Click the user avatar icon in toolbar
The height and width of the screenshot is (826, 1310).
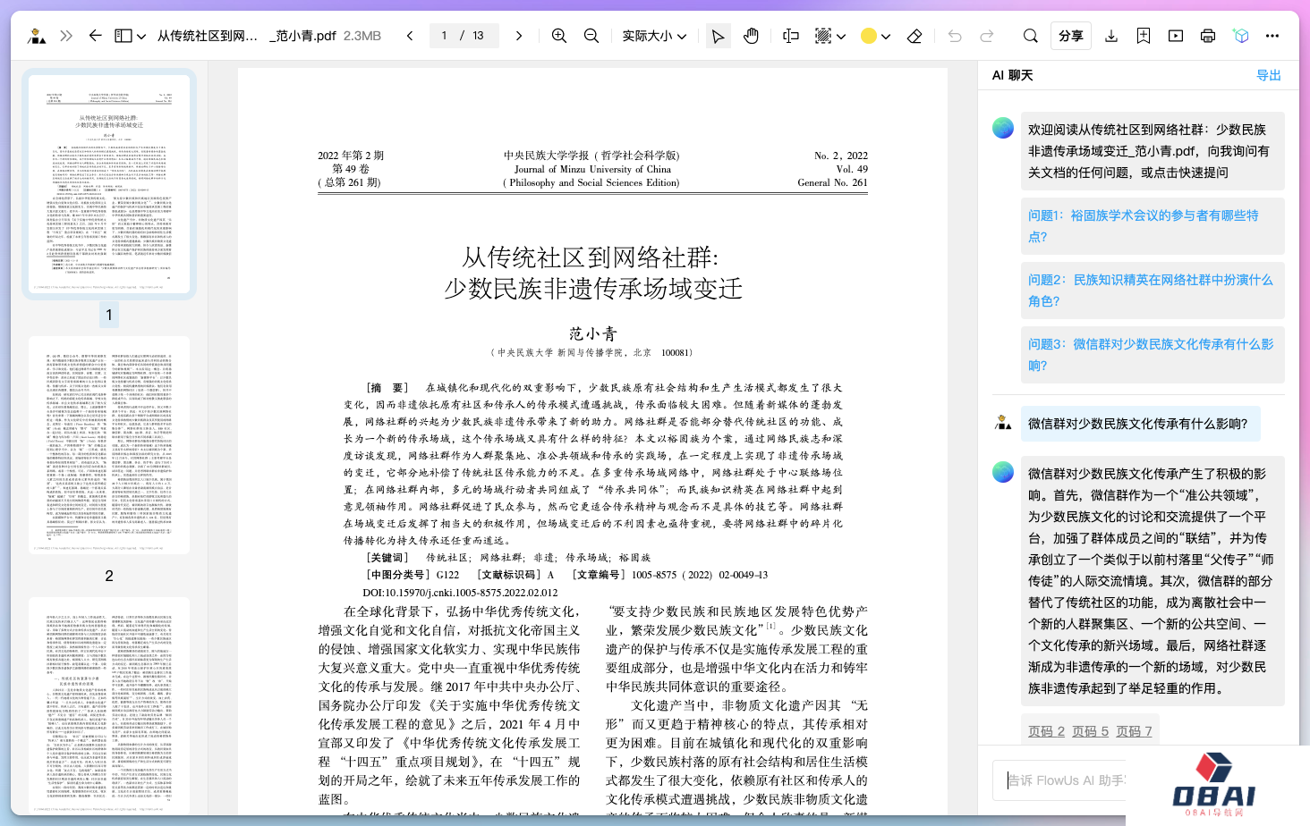tap(37, 36)
